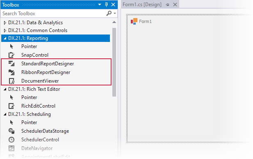Screen dimensions: 253x159
Task: Click the toolbox scrollbar up arrow
Action: point(114,22)
